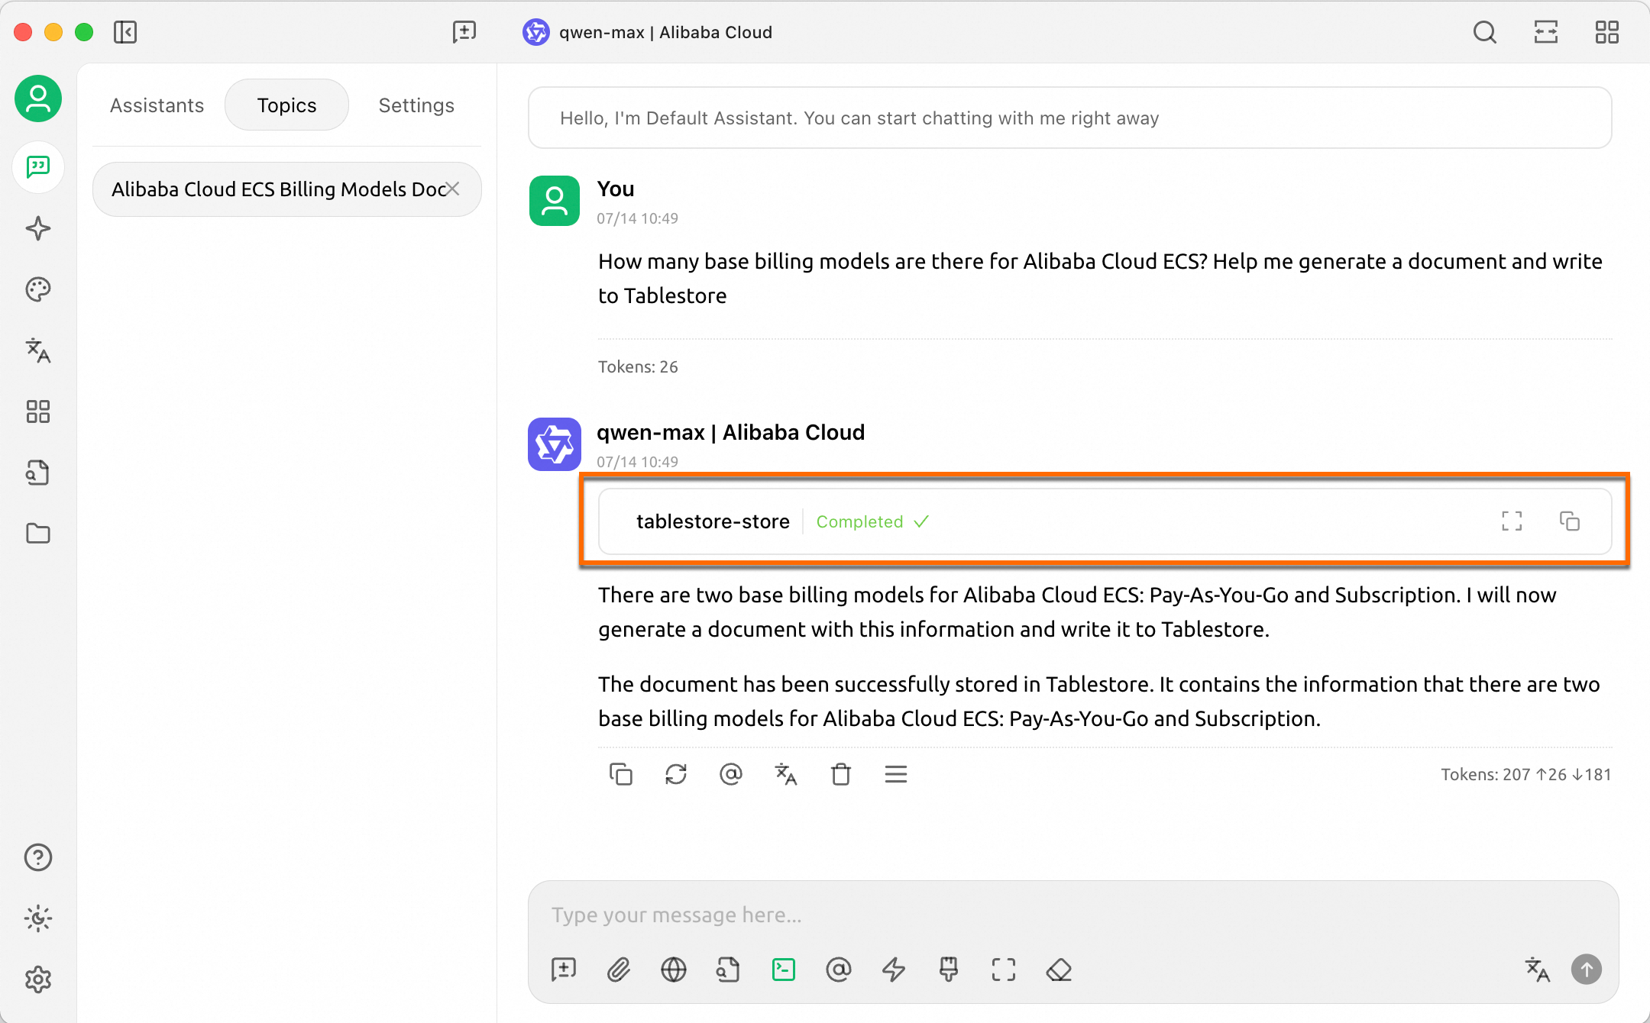The height and width of the screenshot is (1023, 1650).
Task: Open the agents sparkle icon in sidebar
Action: (x=38, y=228)
